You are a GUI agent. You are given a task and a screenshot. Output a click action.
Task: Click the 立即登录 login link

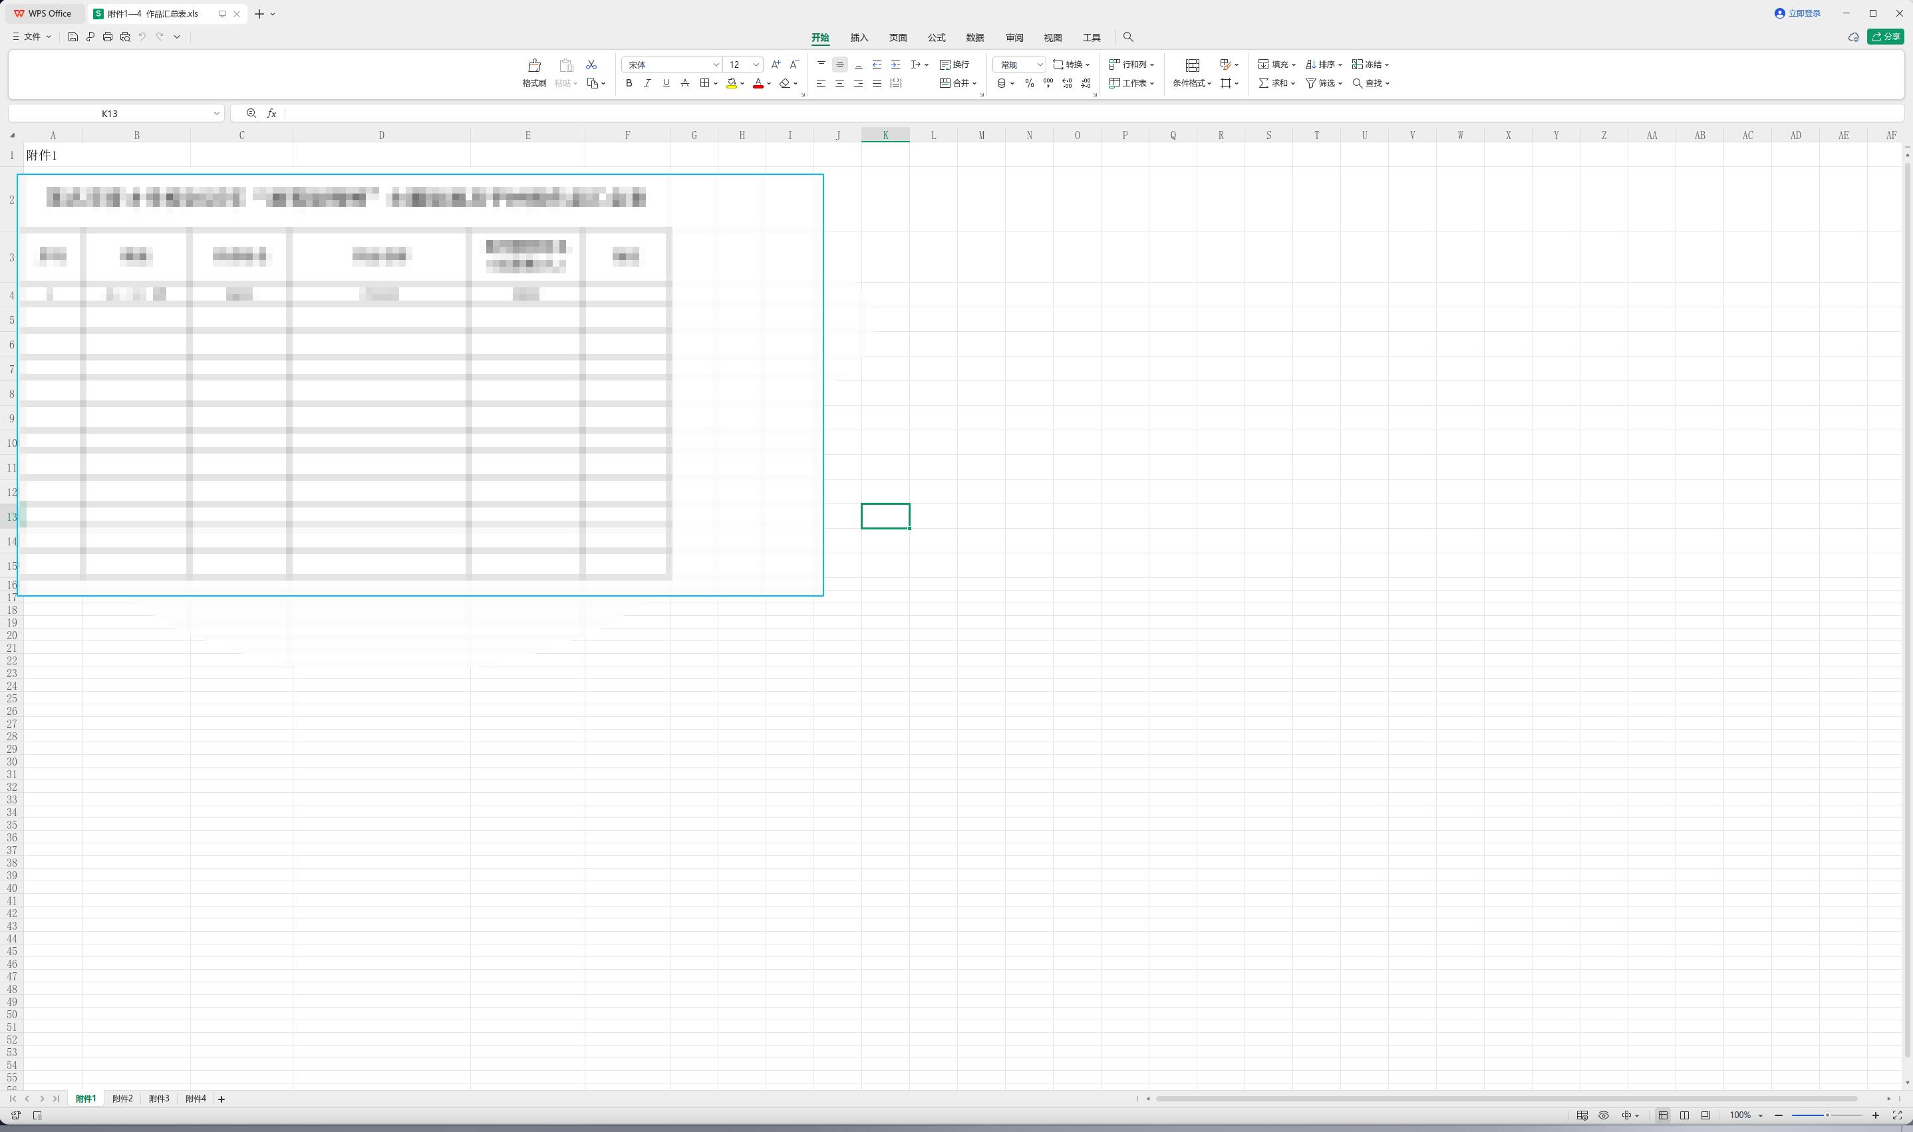point(1799,14)
